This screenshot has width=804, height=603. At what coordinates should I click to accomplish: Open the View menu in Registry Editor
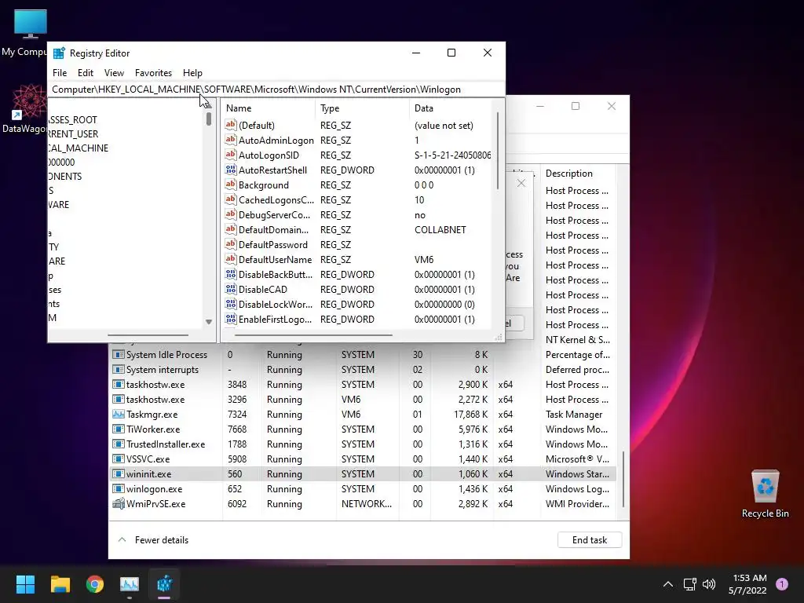coord(114,73)
